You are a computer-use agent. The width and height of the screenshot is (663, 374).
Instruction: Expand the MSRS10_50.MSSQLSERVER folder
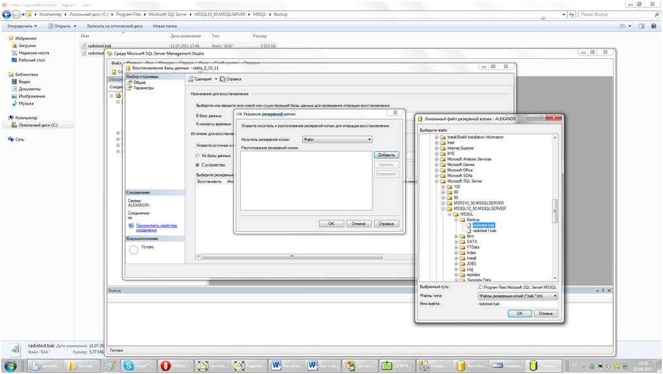click(x=443, y=203)
